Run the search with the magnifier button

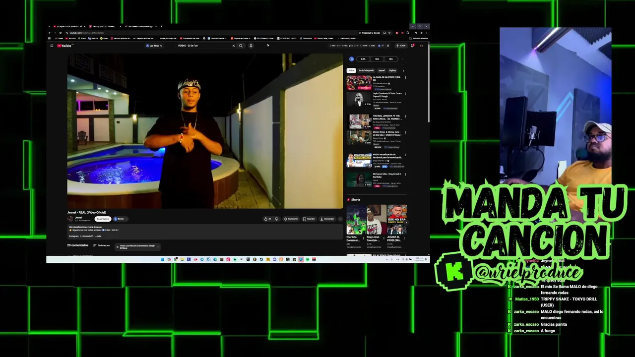241,46
